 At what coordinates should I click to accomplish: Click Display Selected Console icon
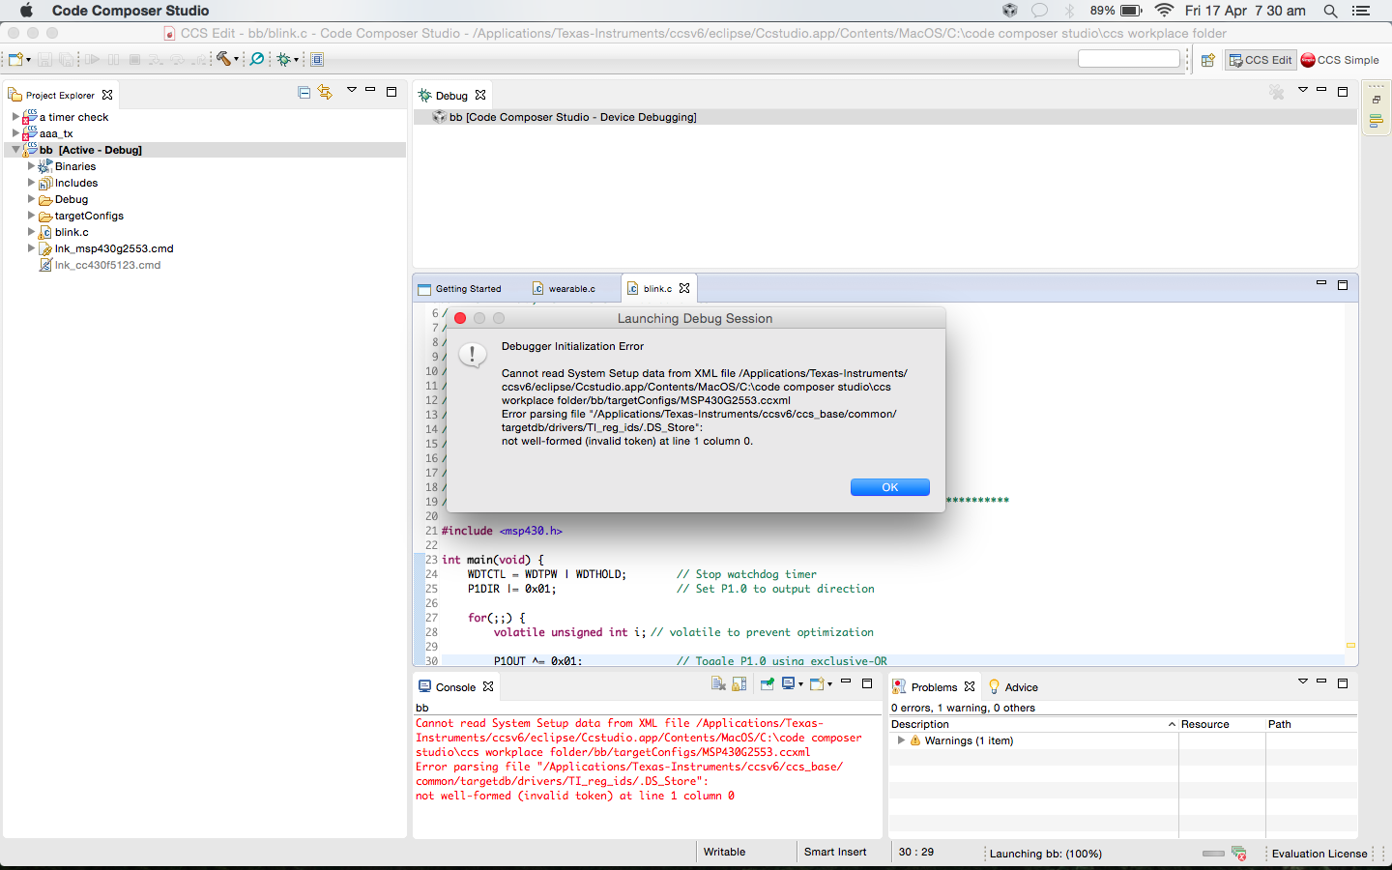tap(789, 683)
